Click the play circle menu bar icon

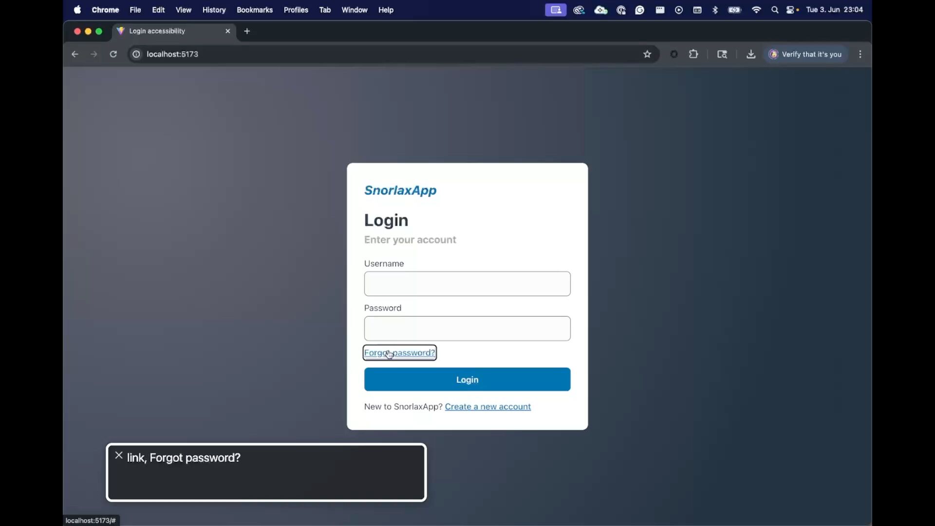[x=679, y=10]
